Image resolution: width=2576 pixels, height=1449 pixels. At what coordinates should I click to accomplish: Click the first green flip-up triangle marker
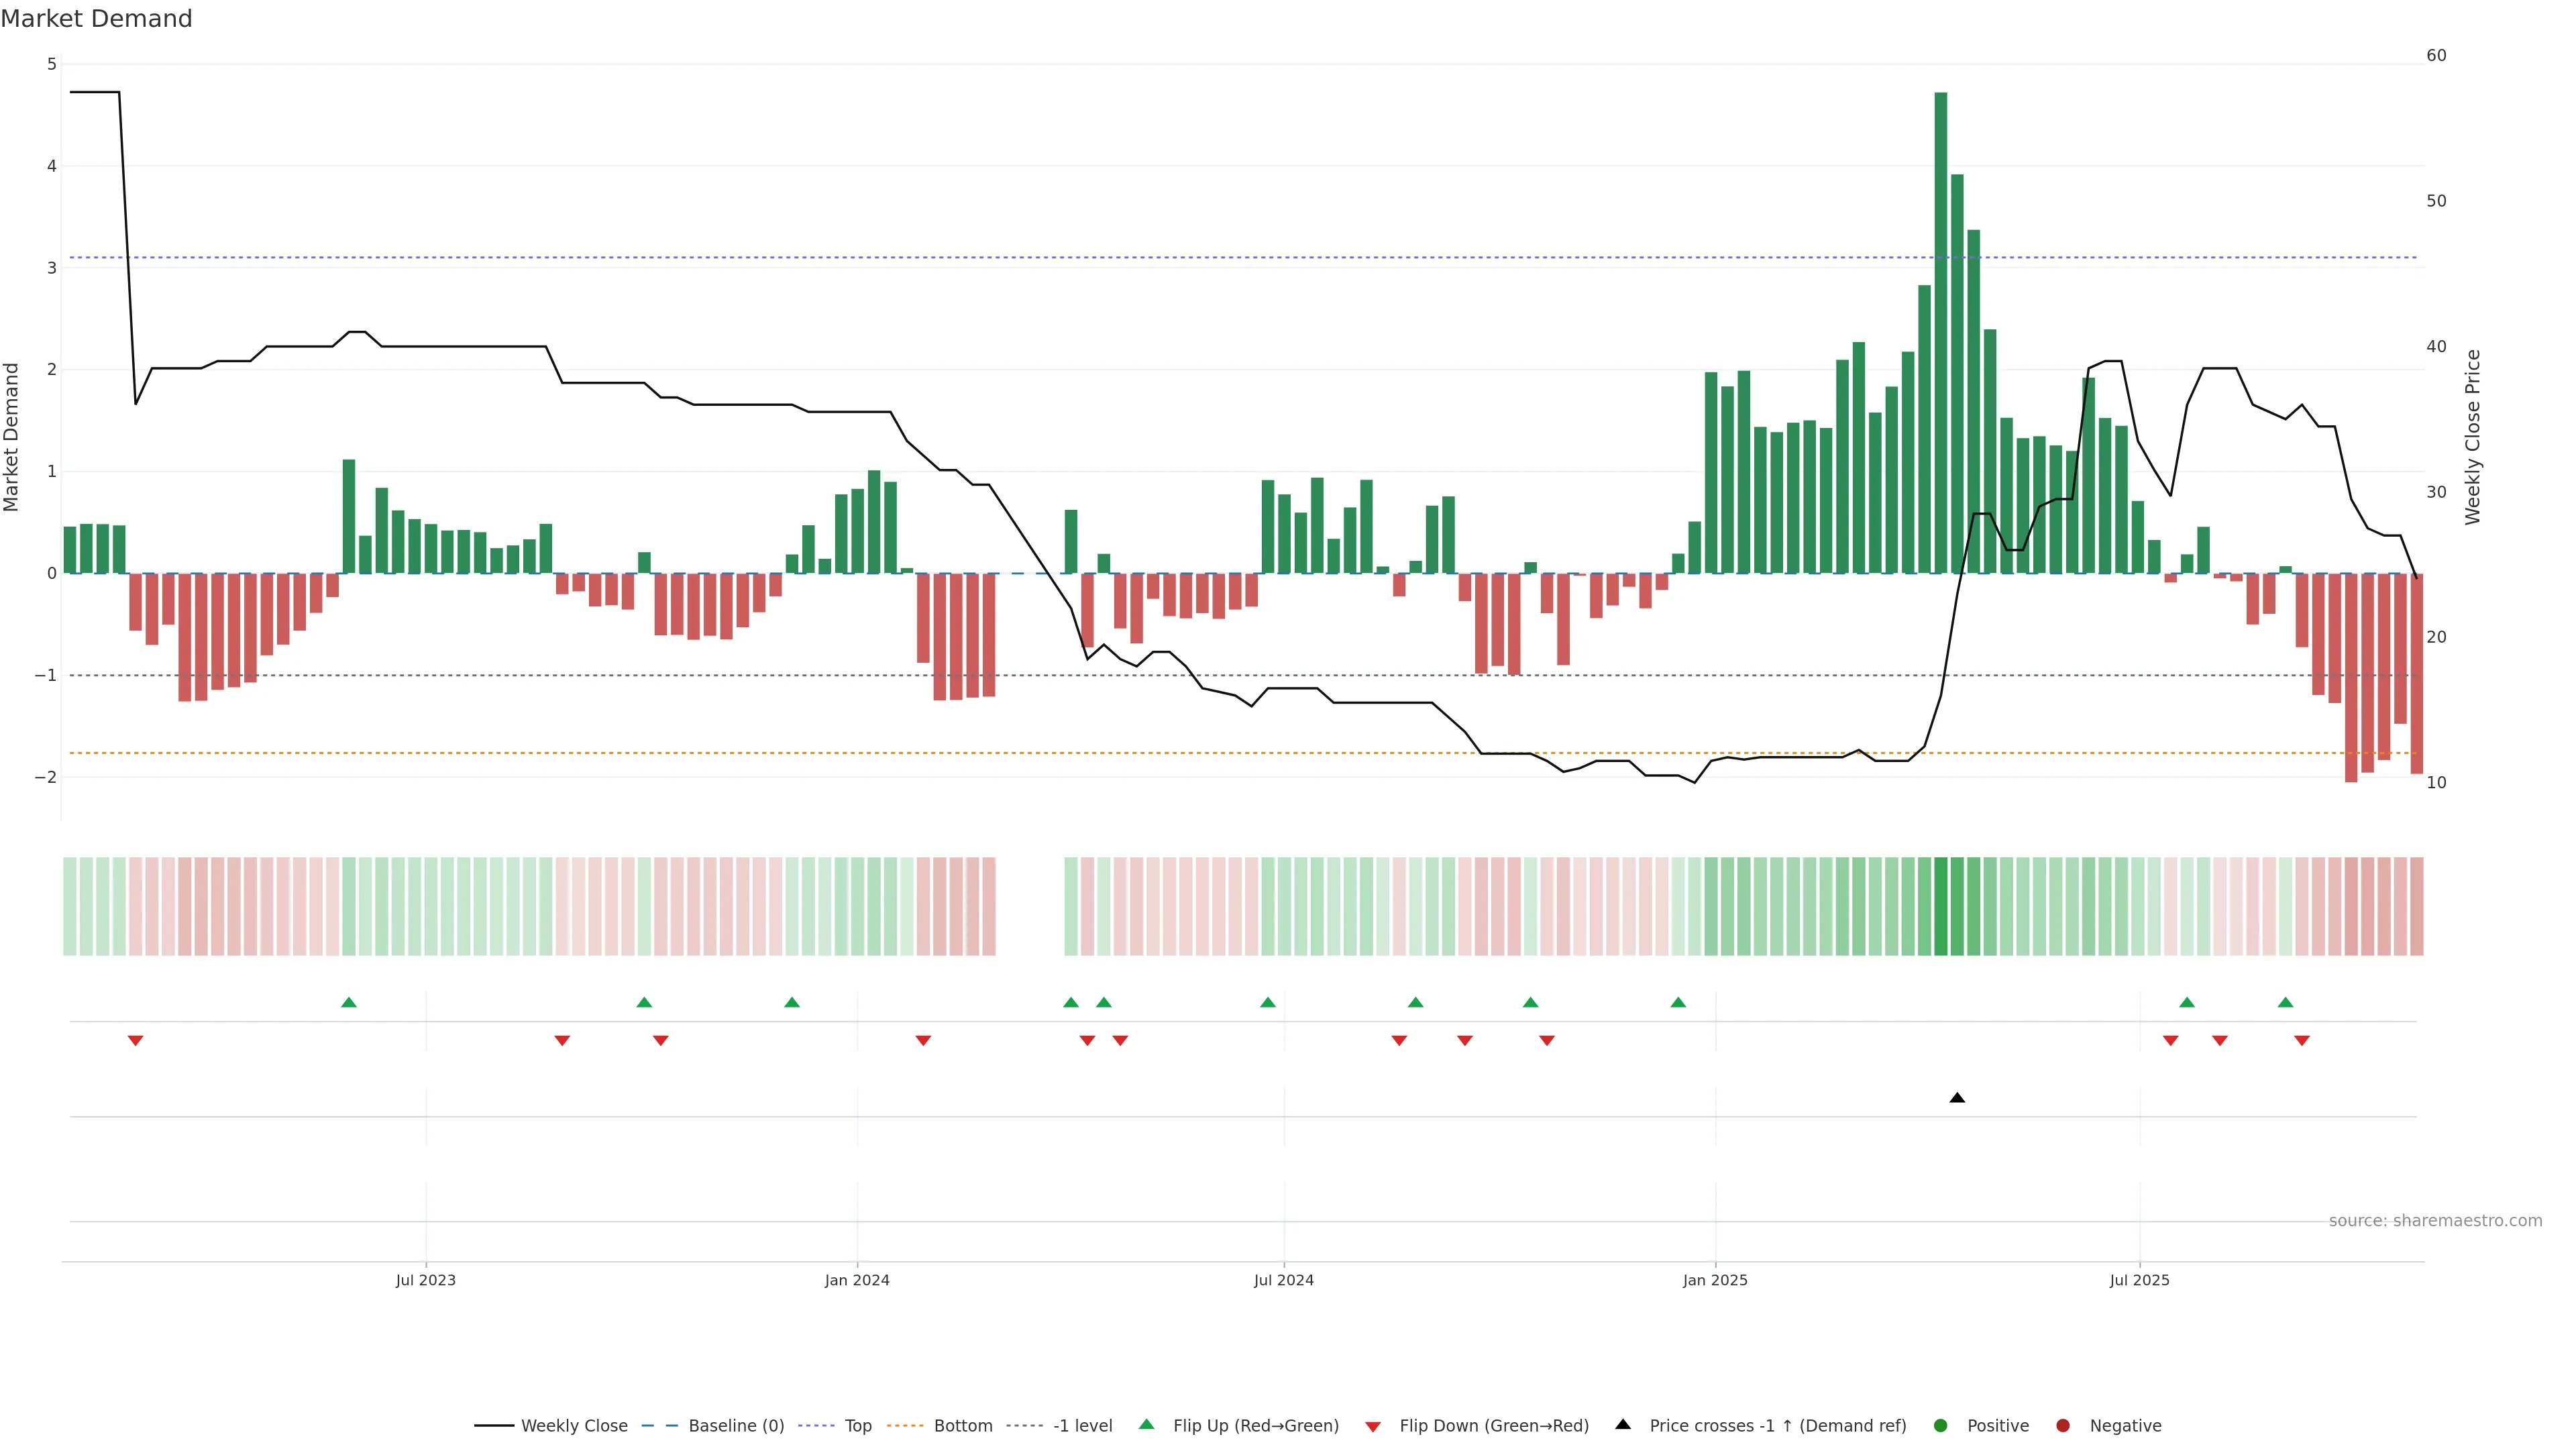[x=349, y=1002]
